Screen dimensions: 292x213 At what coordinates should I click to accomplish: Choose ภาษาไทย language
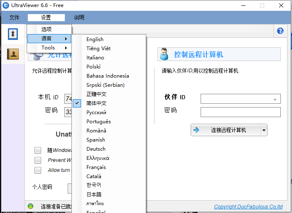point(109,203)
